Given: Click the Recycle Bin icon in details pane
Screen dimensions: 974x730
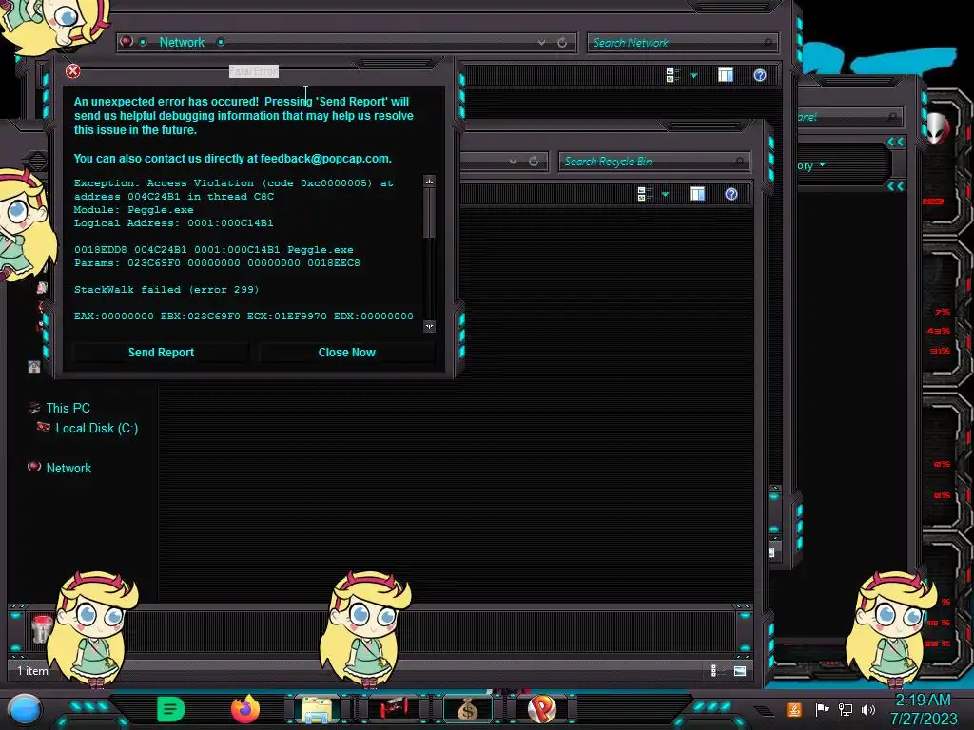Looking at the screenshot, I should (x=42, y=629).
